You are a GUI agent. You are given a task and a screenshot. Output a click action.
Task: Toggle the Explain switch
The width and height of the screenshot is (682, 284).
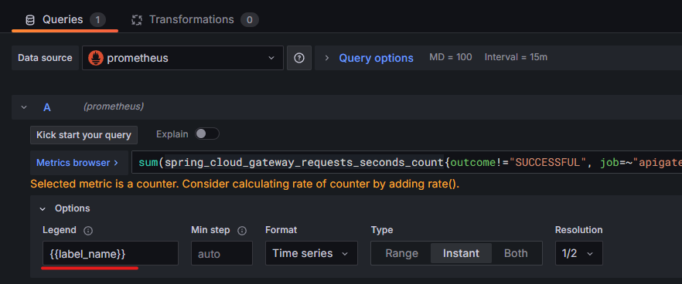click(x=207, y=134)
